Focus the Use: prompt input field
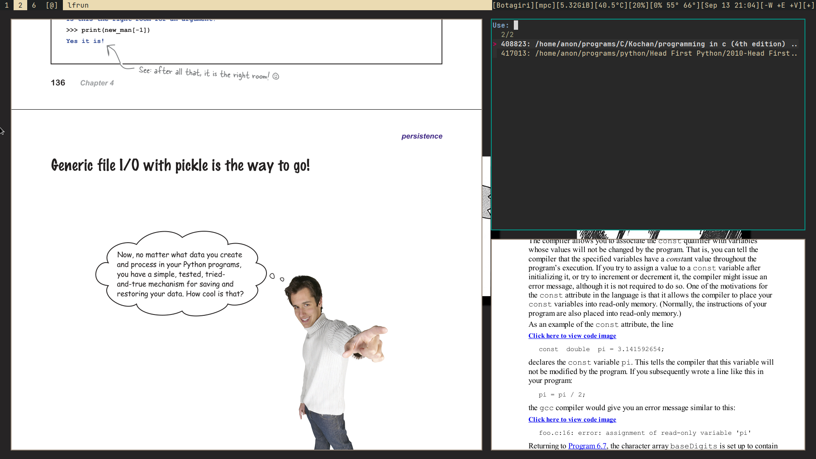This screenshot has width=816, height=459. 648,25
